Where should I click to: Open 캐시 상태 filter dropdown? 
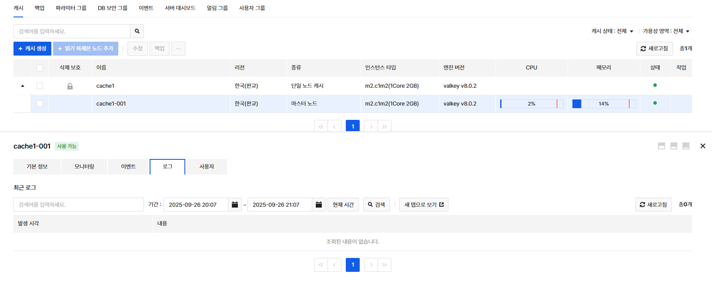click(612, 31)
